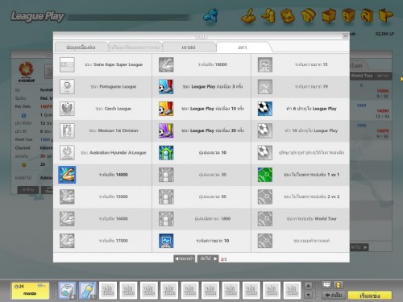Click the item slots down arrow
This screenshot has height=302, width=403.
[x=309, y=295]
